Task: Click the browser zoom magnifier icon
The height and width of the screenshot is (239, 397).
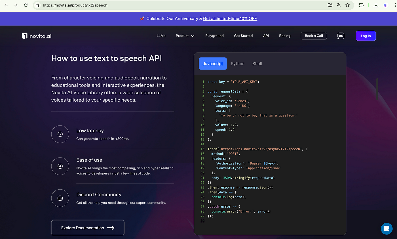Action: pyautogui.click(x=339, y=5)
